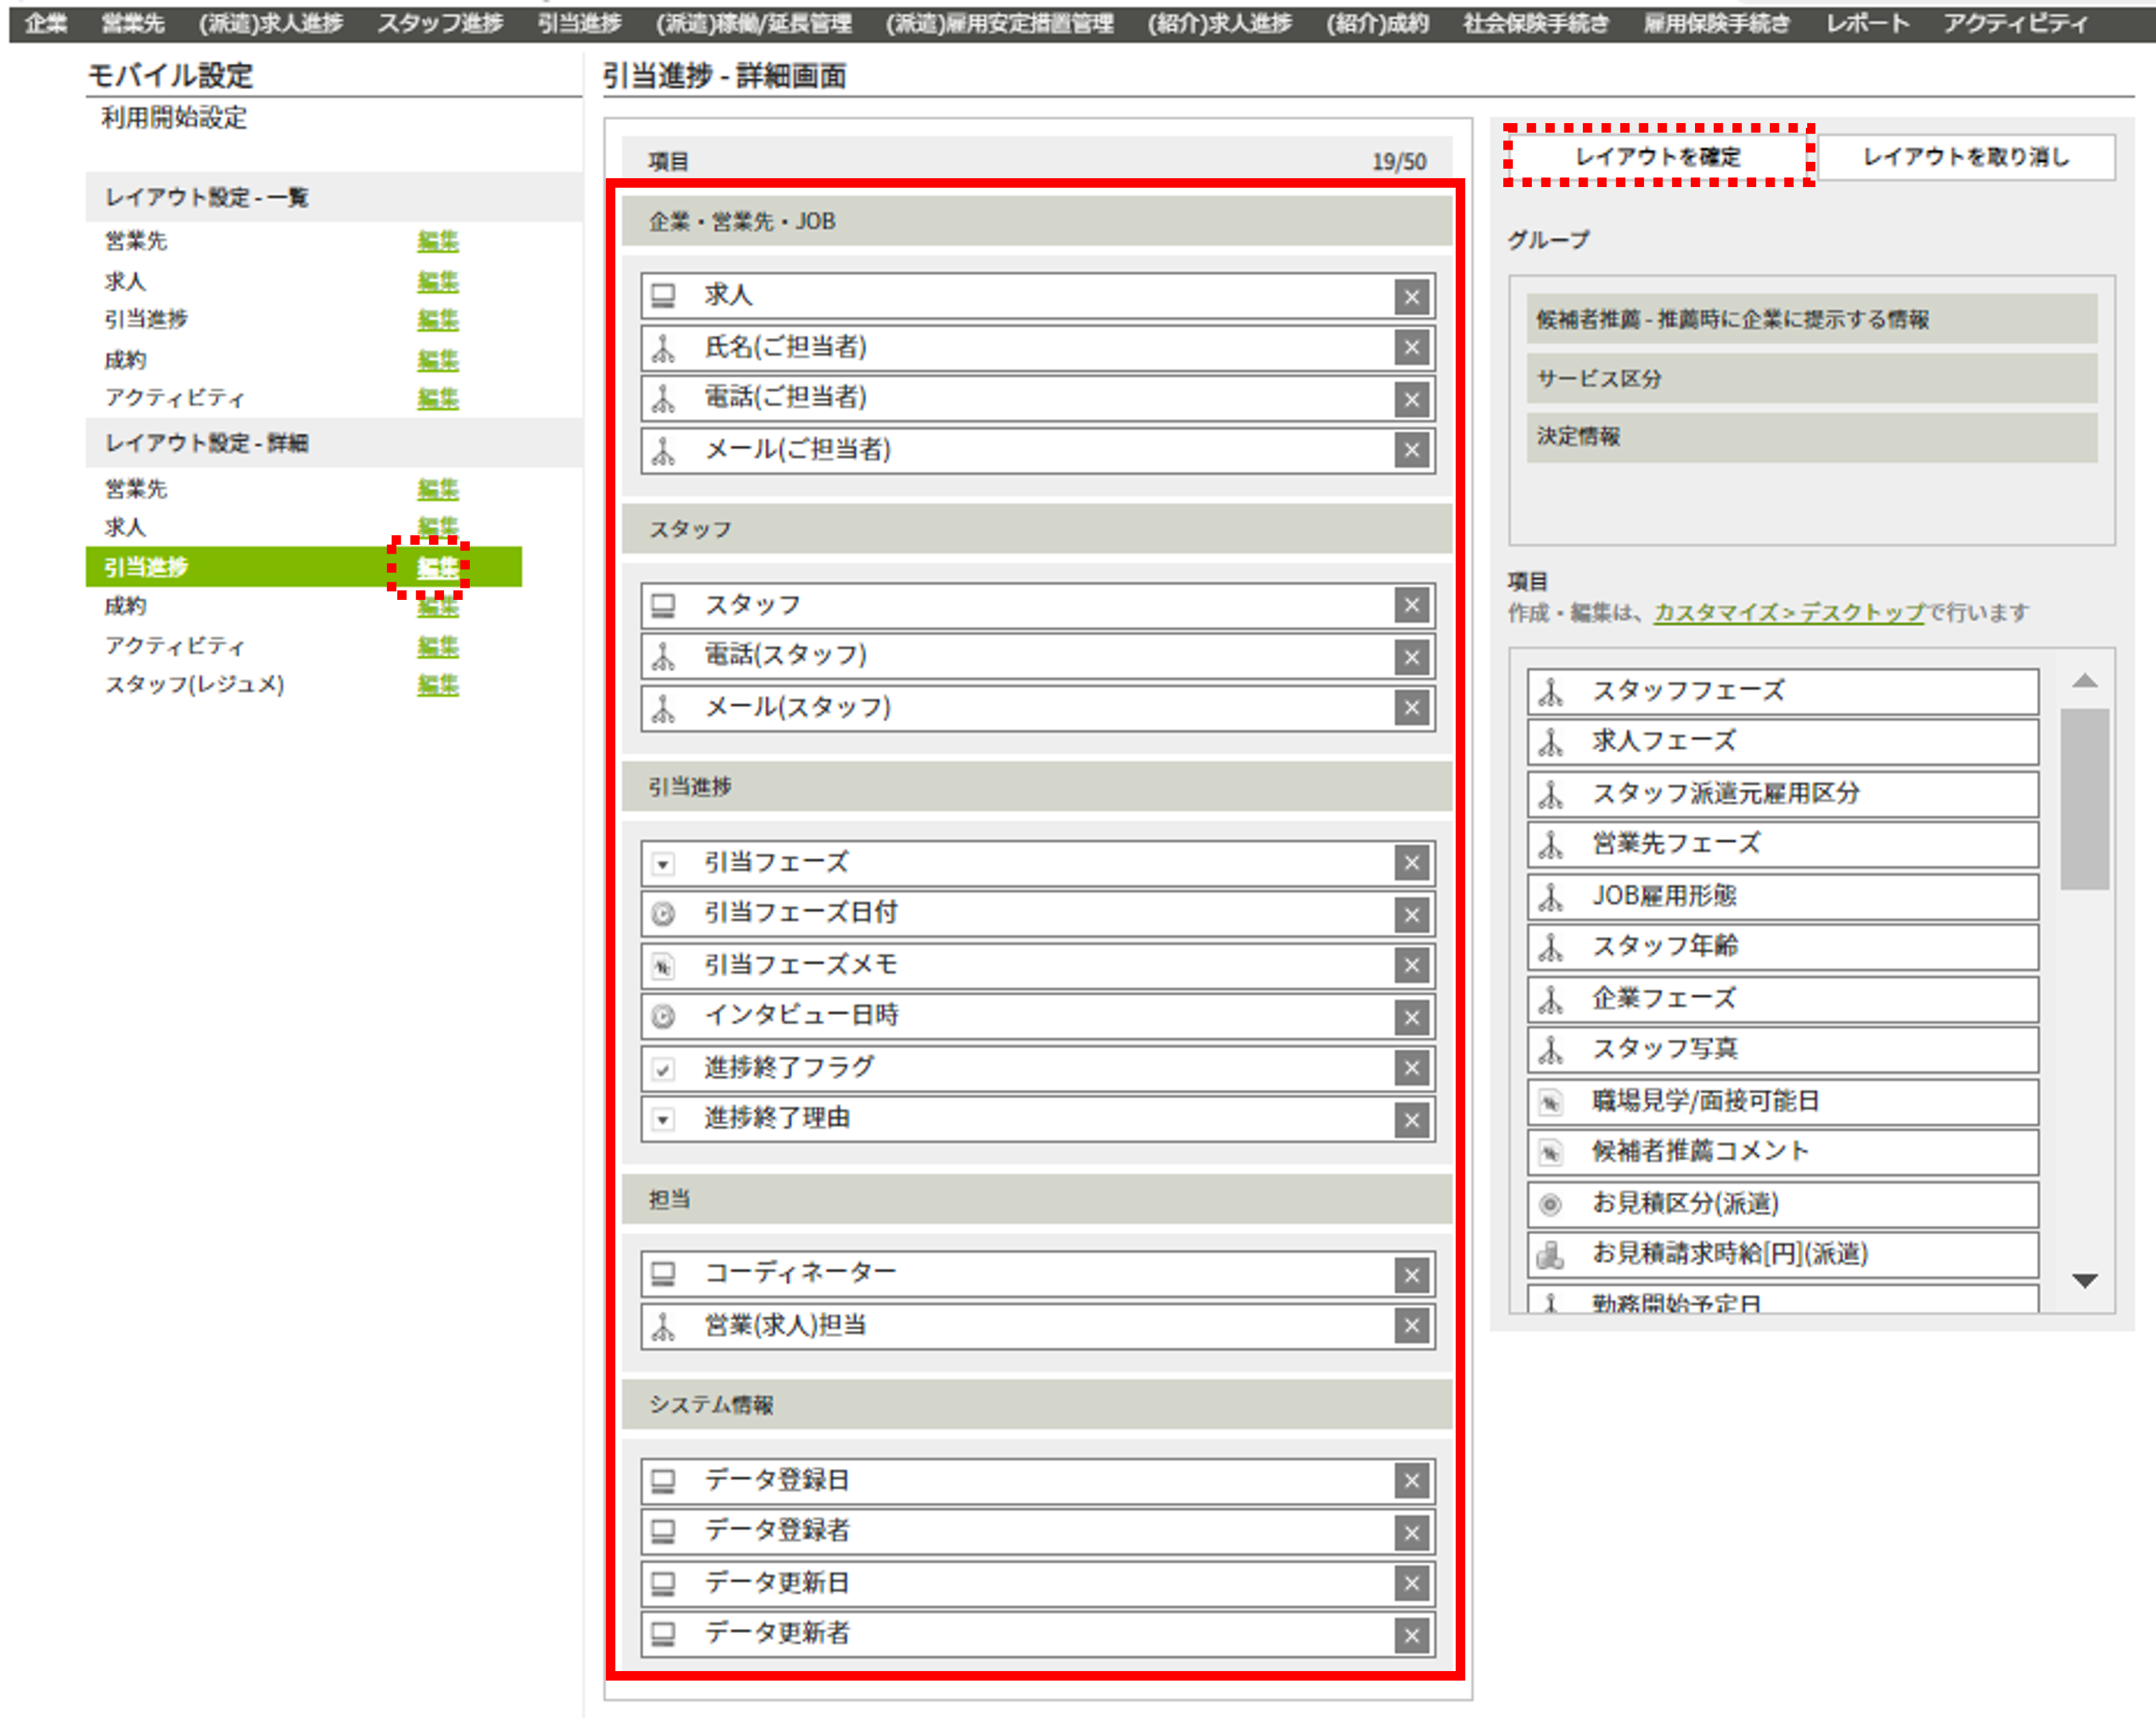This screenshot has height=1718, width=2156.
Task: Open the カスタマイズ>デスクトップ link
Action: 1789,611
